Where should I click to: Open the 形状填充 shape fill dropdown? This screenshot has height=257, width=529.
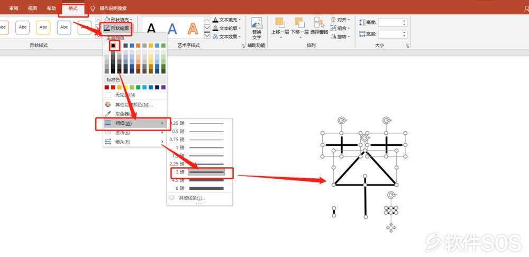(x=118, y=20)
